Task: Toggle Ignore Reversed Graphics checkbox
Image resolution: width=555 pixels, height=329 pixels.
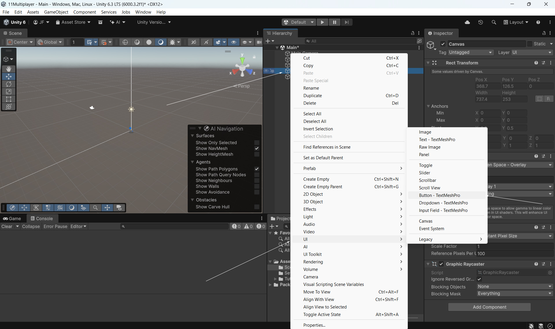Action: click(479, 279)
